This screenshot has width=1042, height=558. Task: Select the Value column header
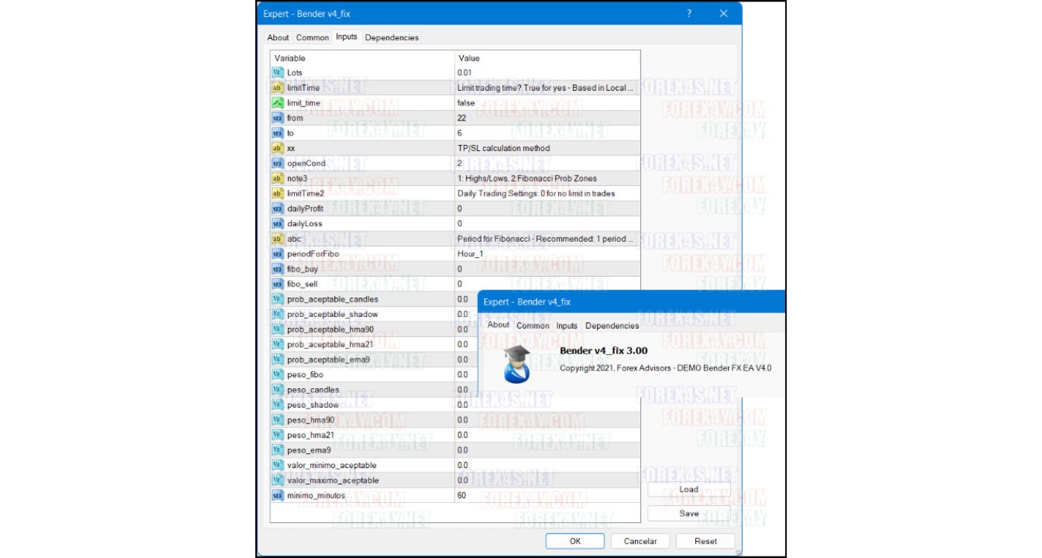[546, 58]
